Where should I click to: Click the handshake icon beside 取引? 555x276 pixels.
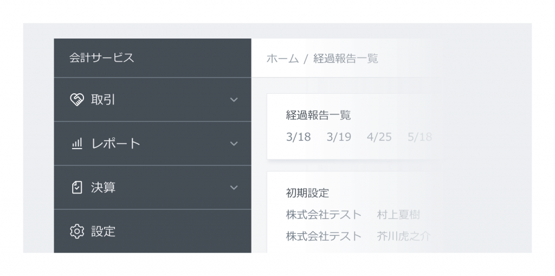pyautogui.click(x=77, y=100)
